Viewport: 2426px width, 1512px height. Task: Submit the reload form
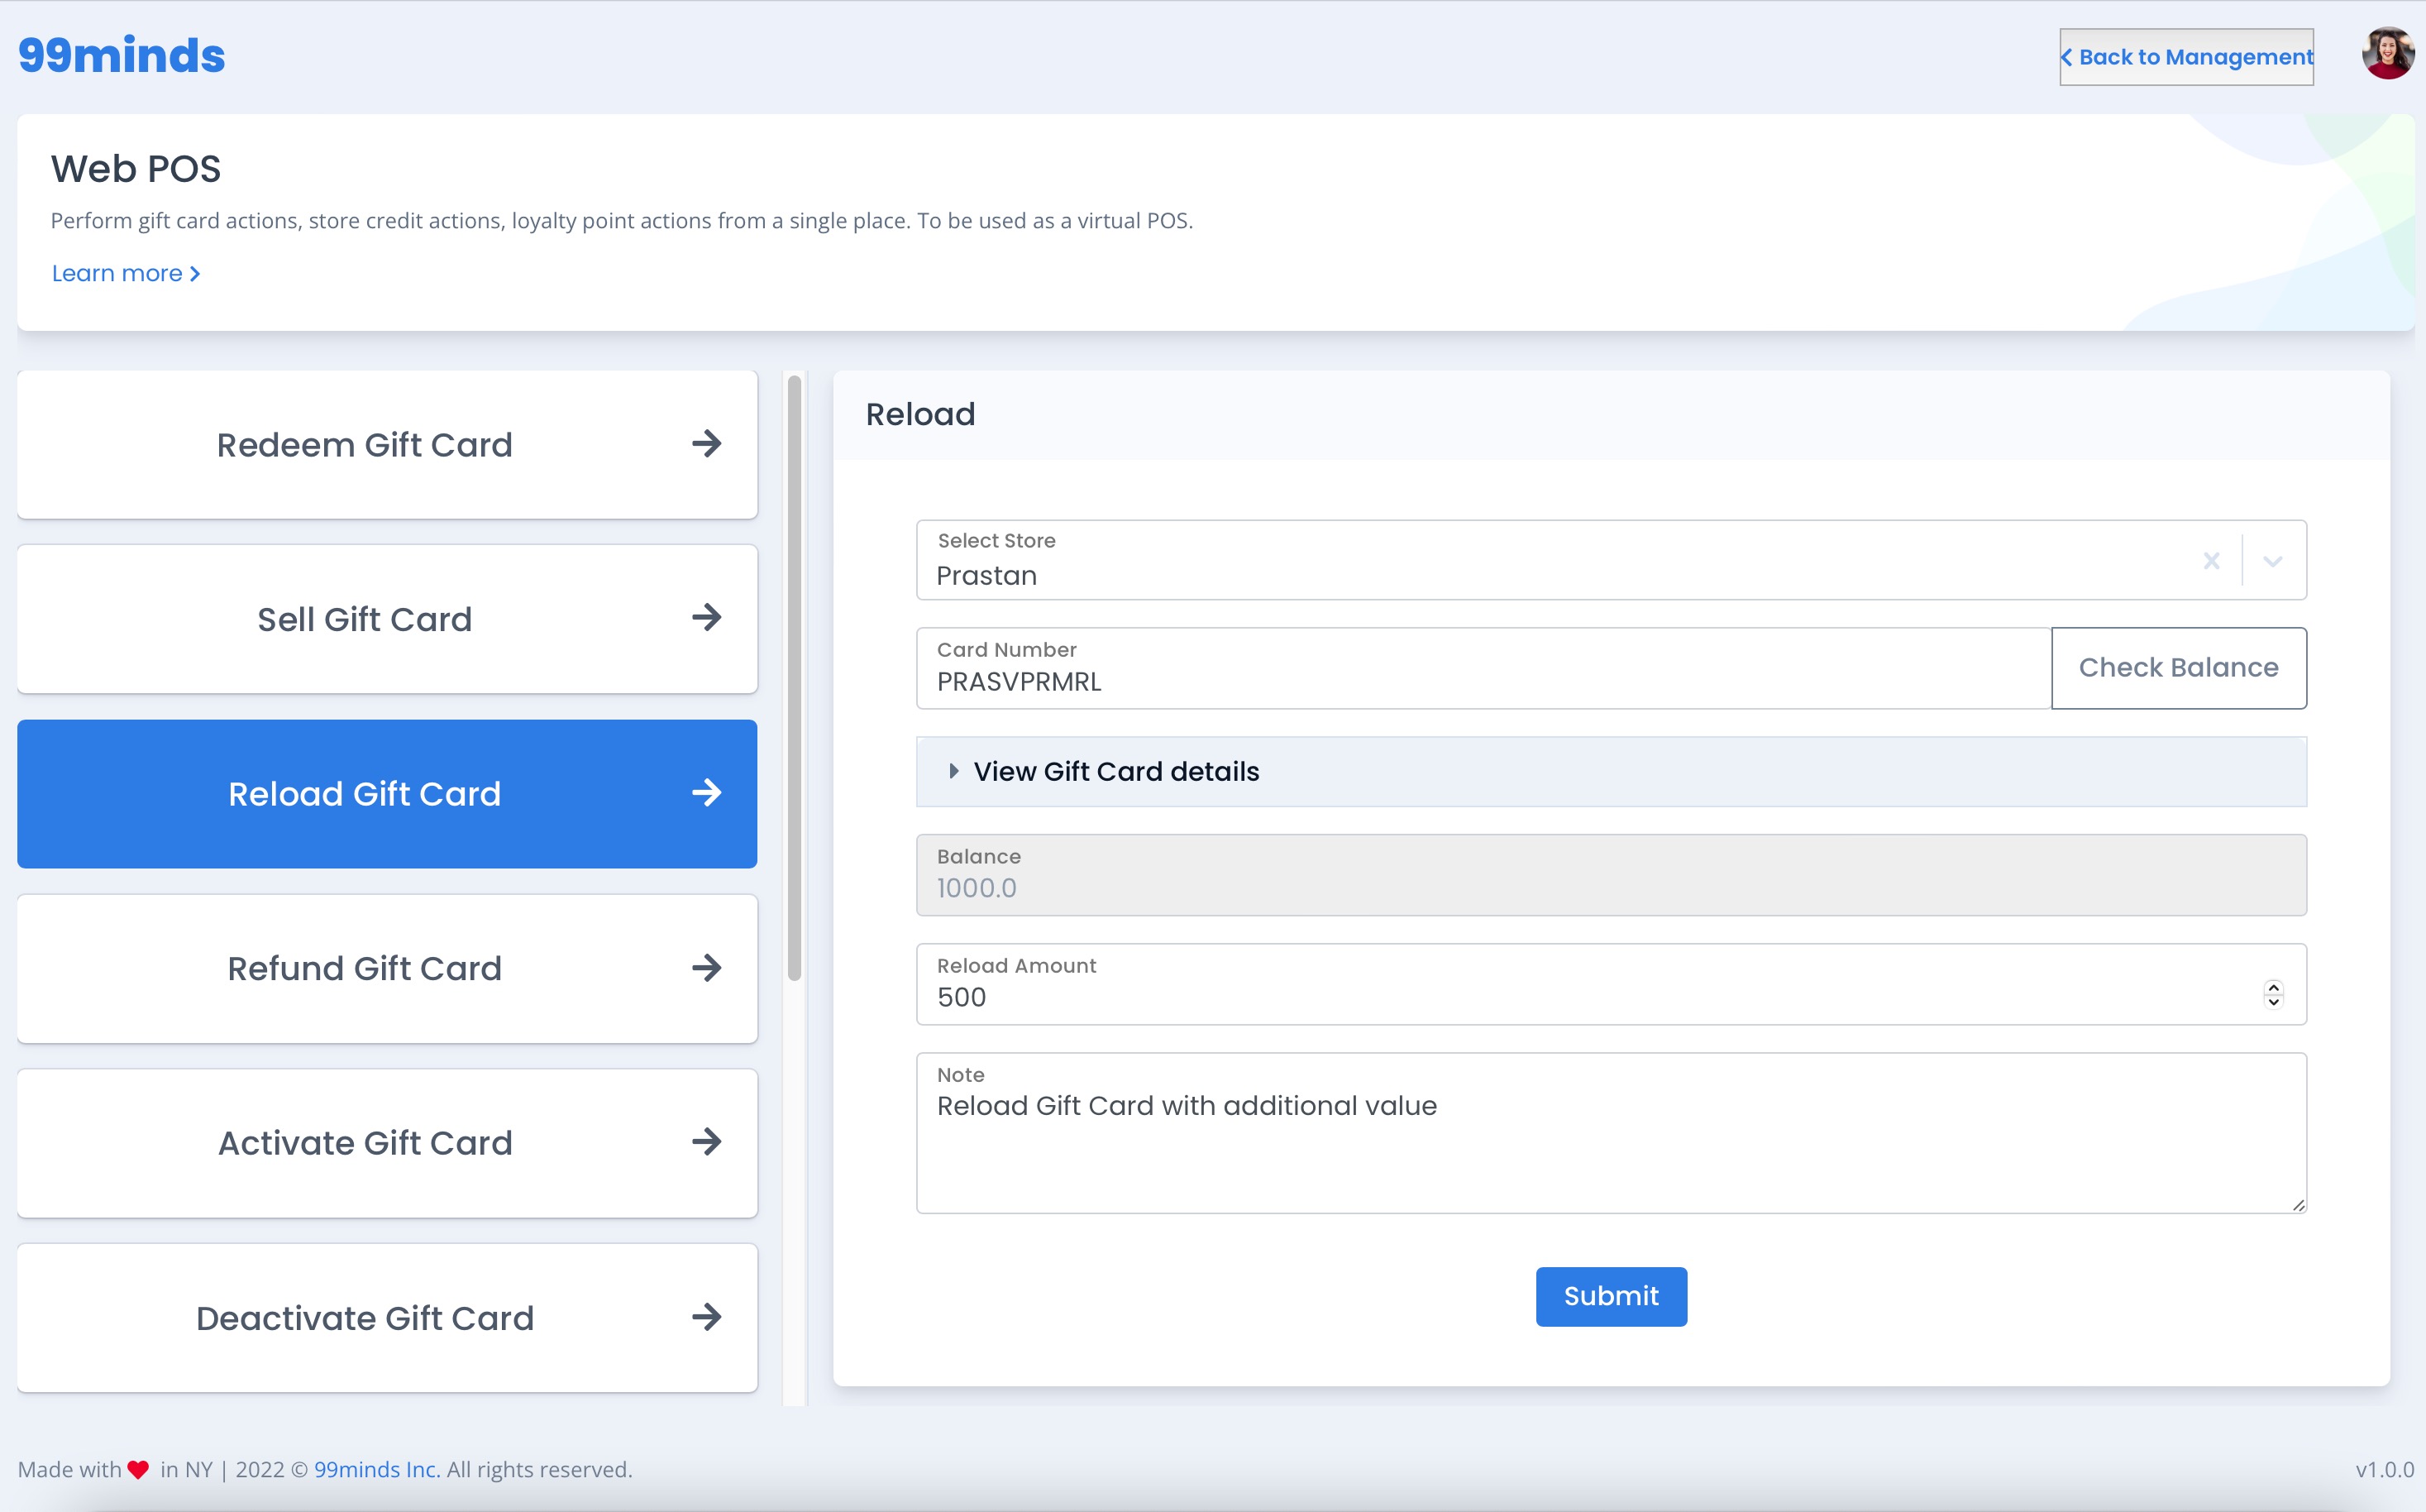coord(1612,1297)
